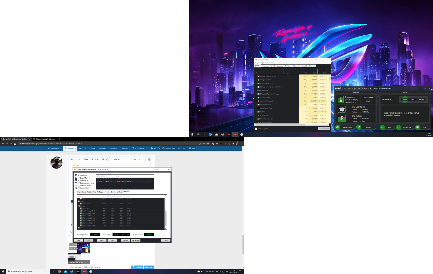Toggle italic formatting in the reply editor
The width and height of the screenshot is (433, 274).
click(76, 160)
